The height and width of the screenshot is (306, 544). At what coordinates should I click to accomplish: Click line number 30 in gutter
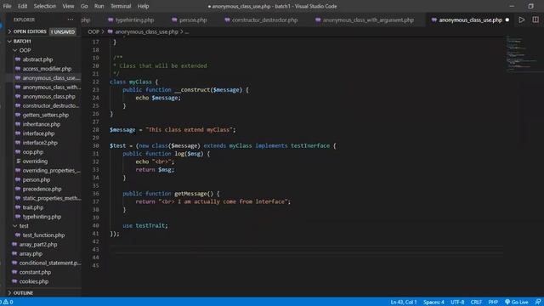tap(96, 145)
